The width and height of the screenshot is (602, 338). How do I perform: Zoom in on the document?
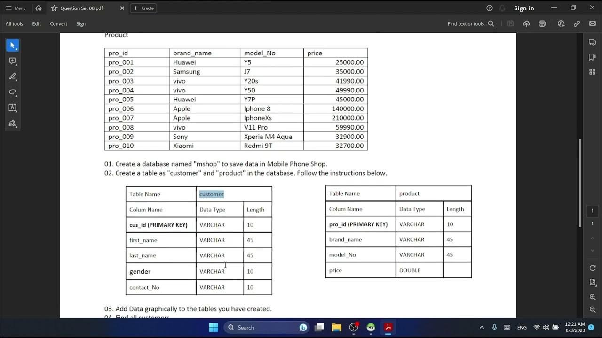click(x=593, y=297)
